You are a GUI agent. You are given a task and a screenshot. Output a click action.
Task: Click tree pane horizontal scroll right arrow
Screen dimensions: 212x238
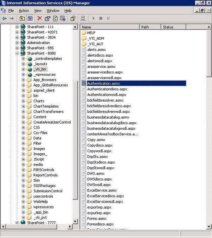click(x=70, y=227)
